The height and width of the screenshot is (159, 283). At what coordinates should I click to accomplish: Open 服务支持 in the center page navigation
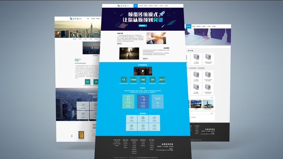pos(146,6)
